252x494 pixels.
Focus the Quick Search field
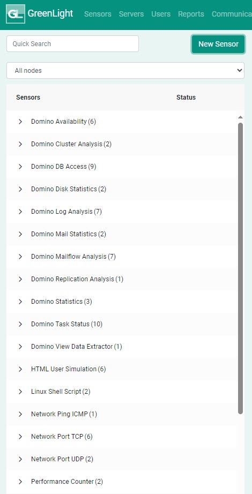pos(72,44)
